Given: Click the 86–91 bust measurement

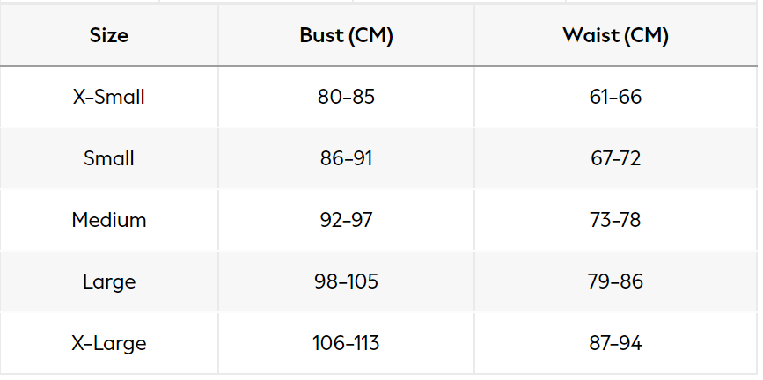Looking at the screenshot, I should [346, 158].
